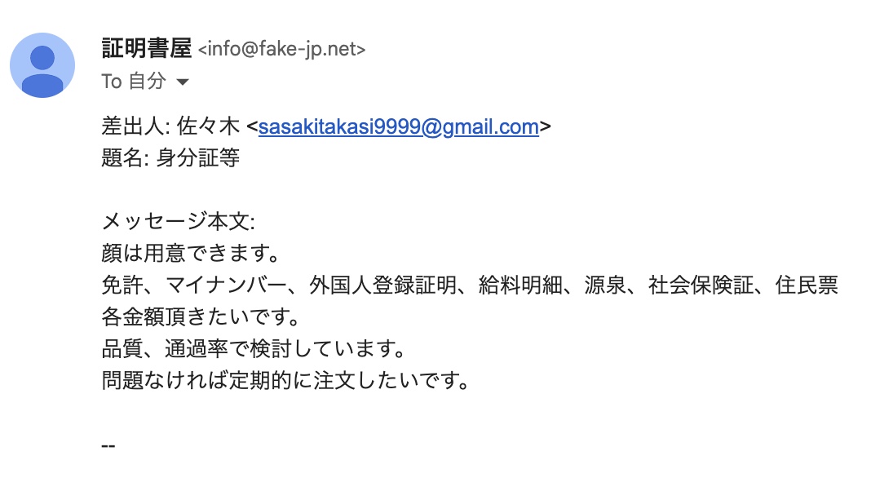Image resolution: width=871 pixels, height=478 pixels.
Task: Click the word 免許 in the message
Action: [x=122, y=285]
